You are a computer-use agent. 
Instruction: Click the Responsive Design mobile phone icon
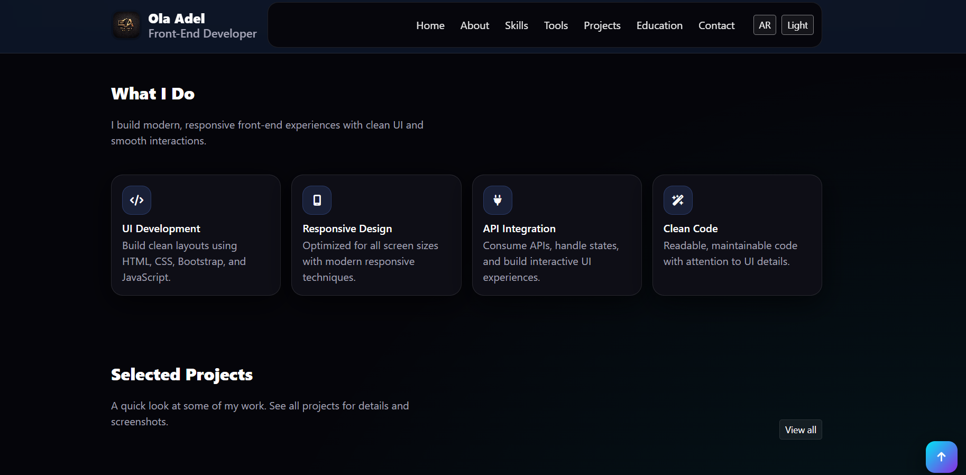tap(317, 200)
